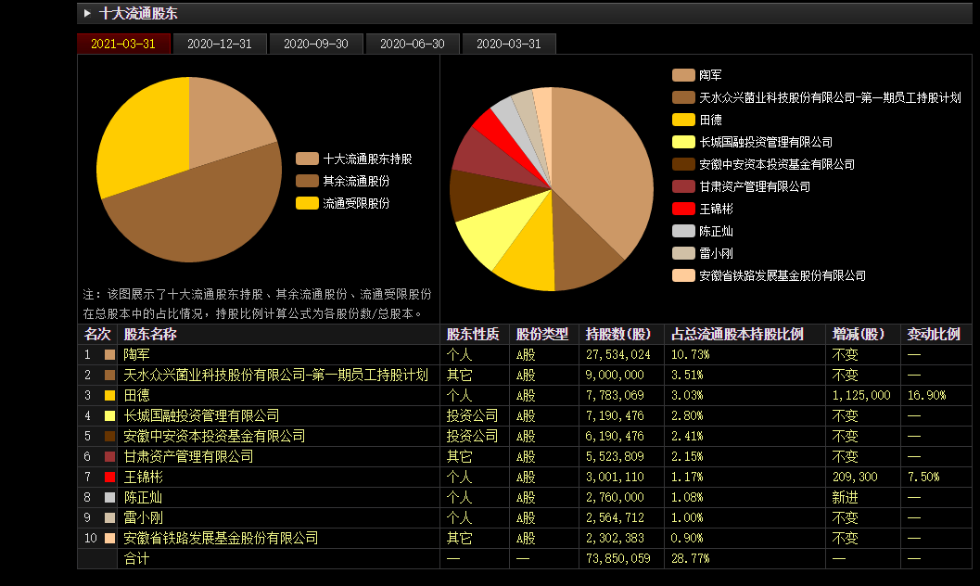Click share count 9,000,000
Viewport: 980px width, 586px height.
(615, 375)
